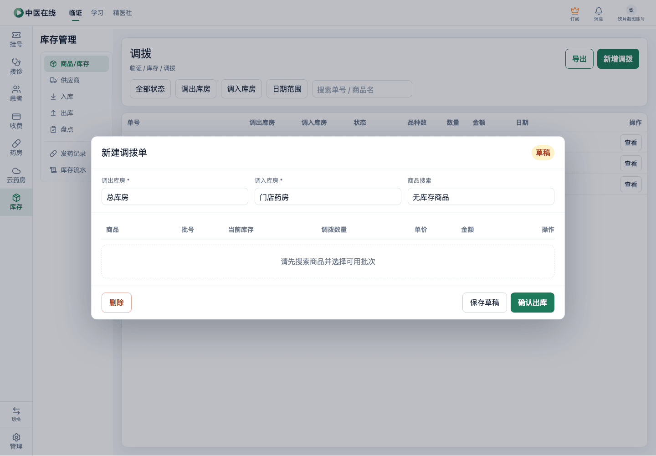Click the second 查看 row button
This screenshot has width=656, height=456.
pos(631,164)
